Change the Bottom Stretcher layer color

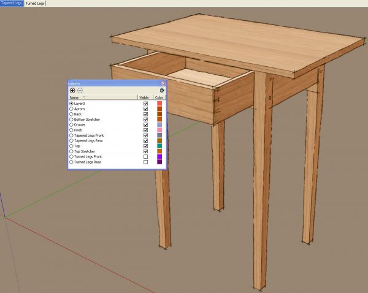pyautogui.click(x=159, y=120)
